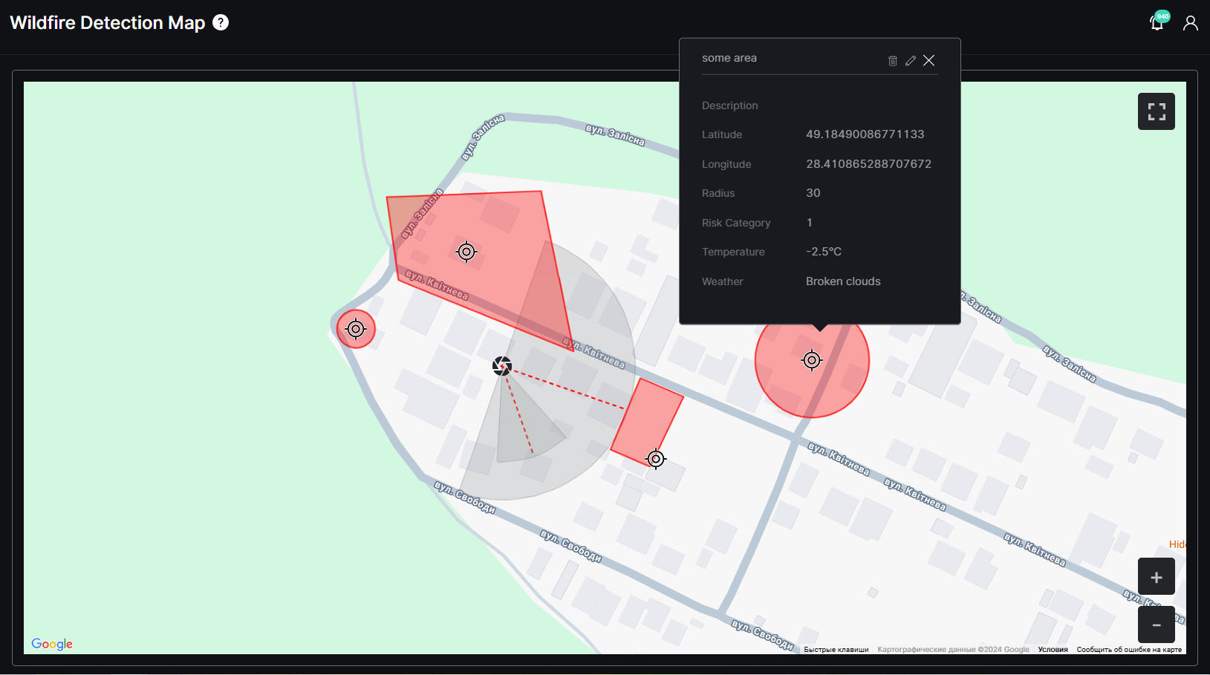Click the Google logo on the map
The height and width of the screenshot is (675, 1210).
point(52,644)
